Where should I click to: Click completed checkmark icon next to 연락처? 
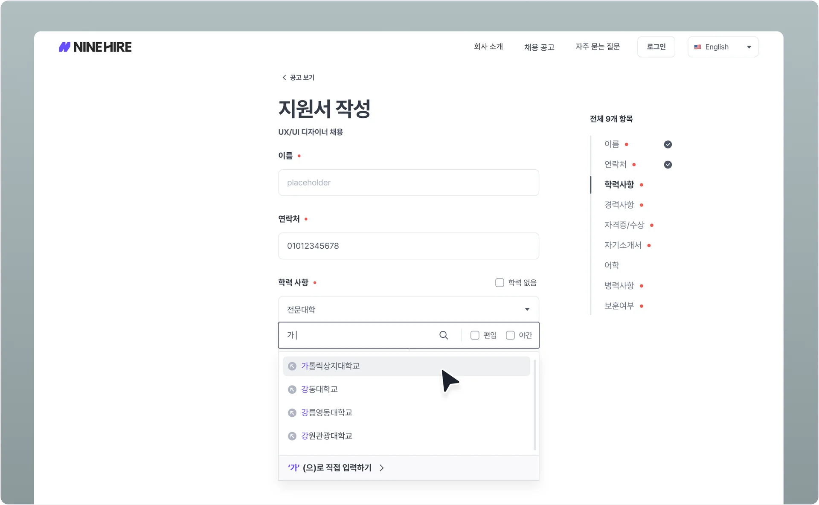(x=668, y=165)
